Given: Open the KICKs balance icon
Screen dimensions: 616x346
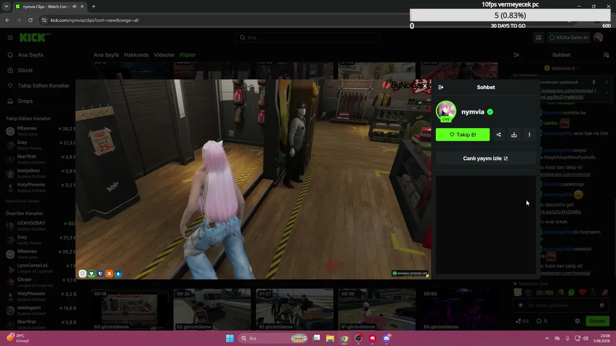Looking at the screenshot, I should 539,321.
